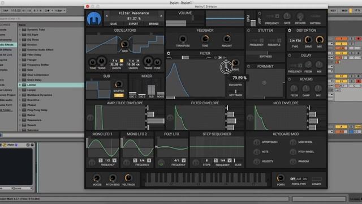Click TAP tempo button in Ableton

pos(6,11)
